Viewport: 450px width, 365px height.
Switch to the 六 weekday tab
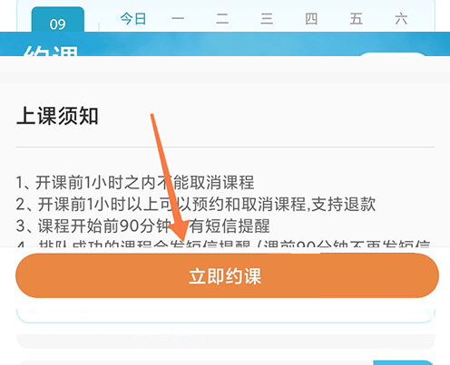(401, 19)
